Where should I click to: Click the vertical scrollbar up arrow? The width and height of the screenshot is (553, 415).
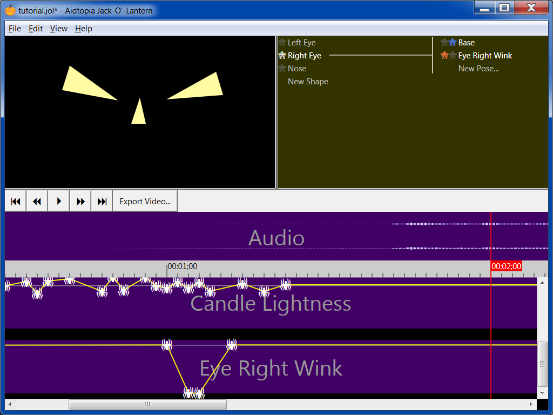coord(542,283)
